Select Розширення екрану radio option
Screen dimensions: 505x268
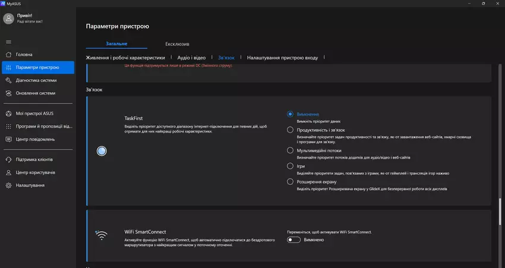pyautogui.click(x=290, y=182)
